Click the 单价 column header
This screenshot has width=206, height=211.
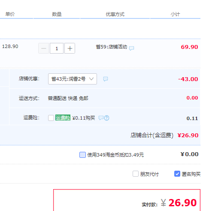click(x=10, y=14)
